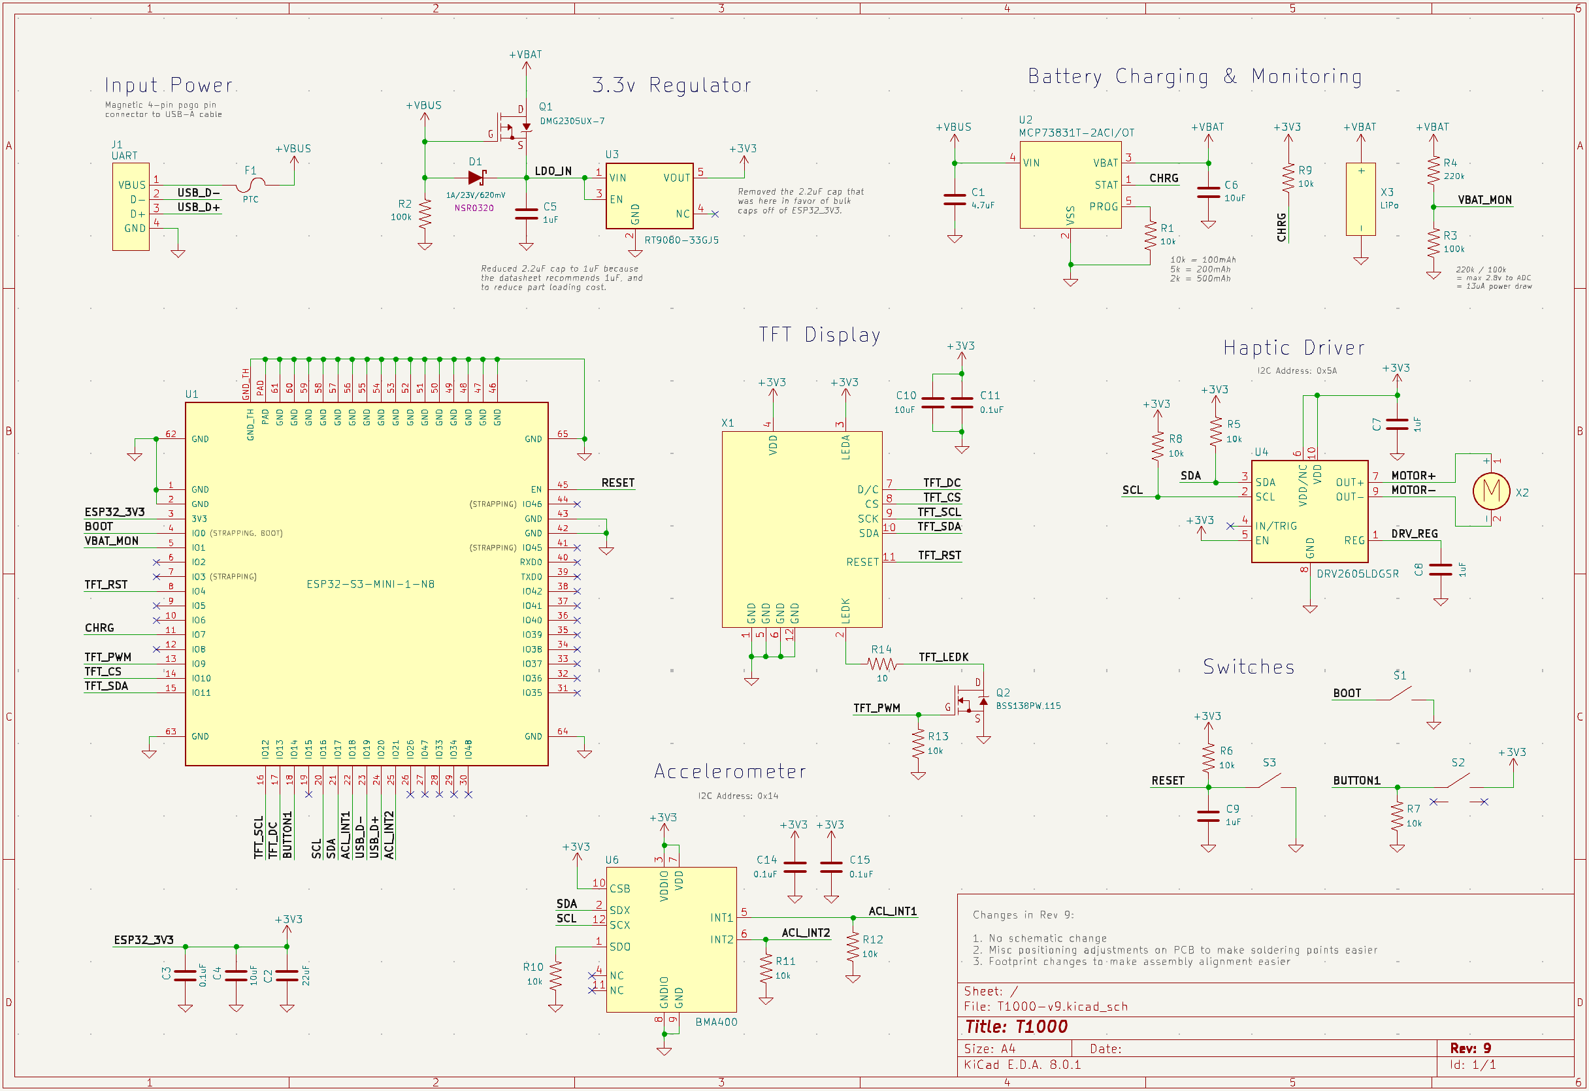Click the TFT_LEDK net label

pos(943,657)
